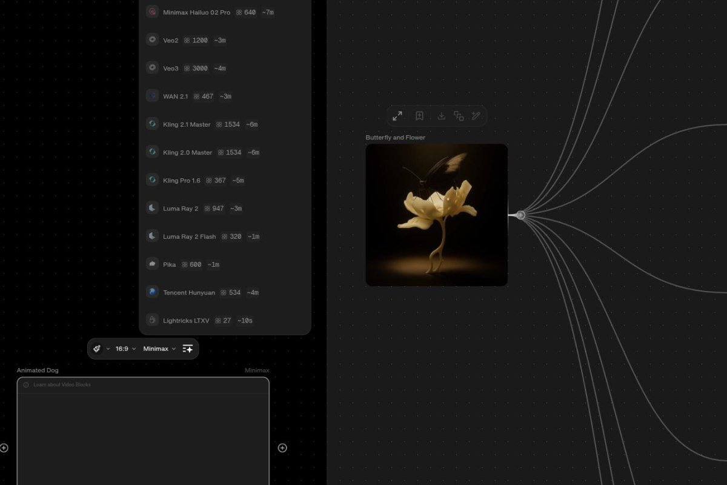The height and width of the screenshot is (485, 727).
Task: Open the Minimax model selector dropdown
Action: click(x=159, y=349)
